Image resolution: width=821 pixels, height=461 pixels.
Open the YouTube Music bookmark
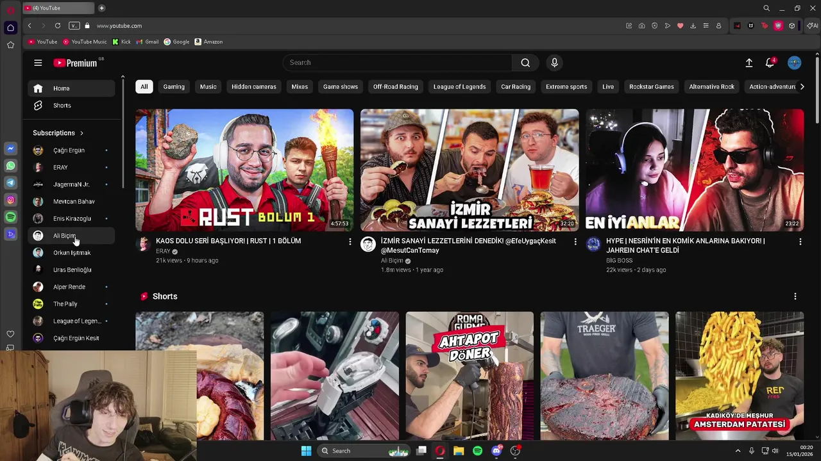pos(85,42)
